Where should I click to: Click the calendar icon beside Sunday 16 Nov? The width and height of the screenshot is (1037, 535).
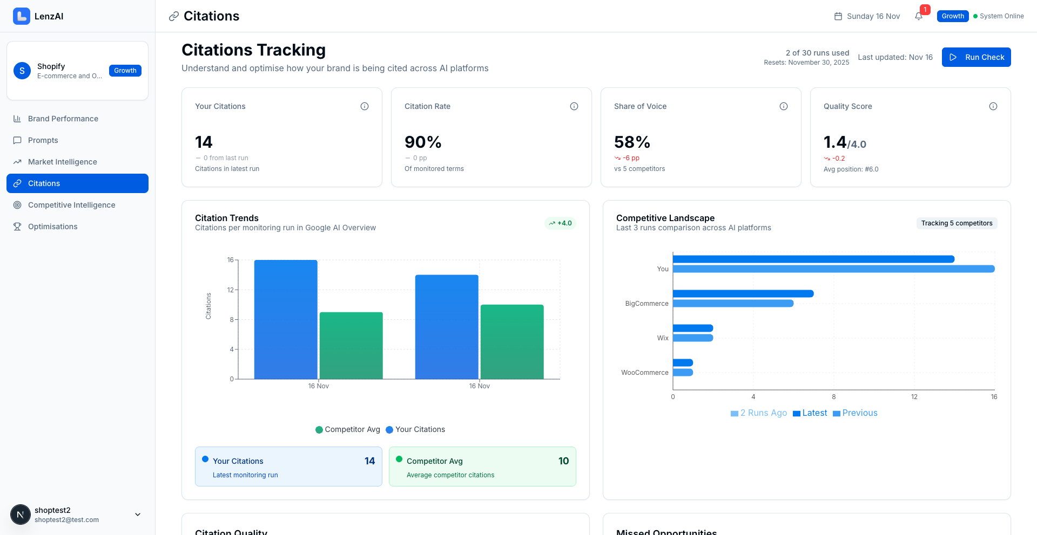click(x=837, y=16)
